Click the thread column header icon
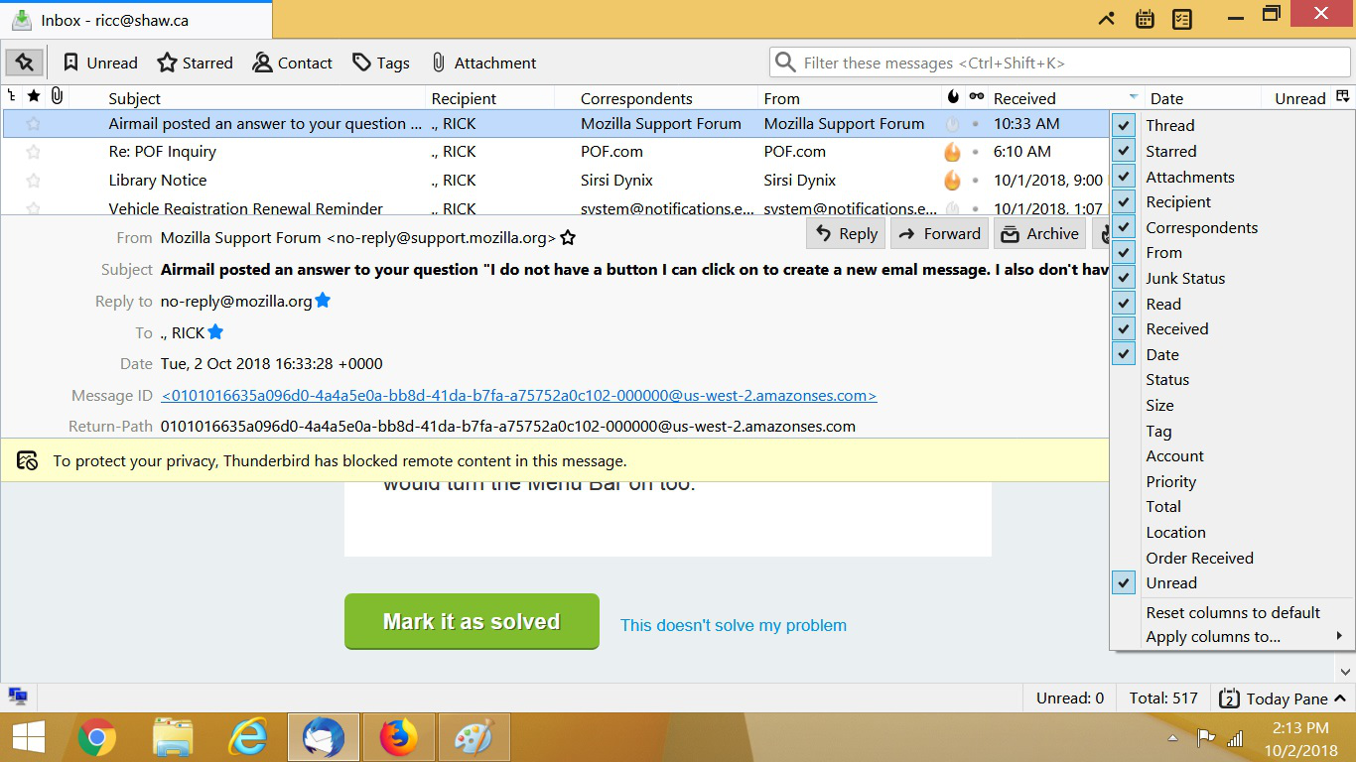 [11, 96]
